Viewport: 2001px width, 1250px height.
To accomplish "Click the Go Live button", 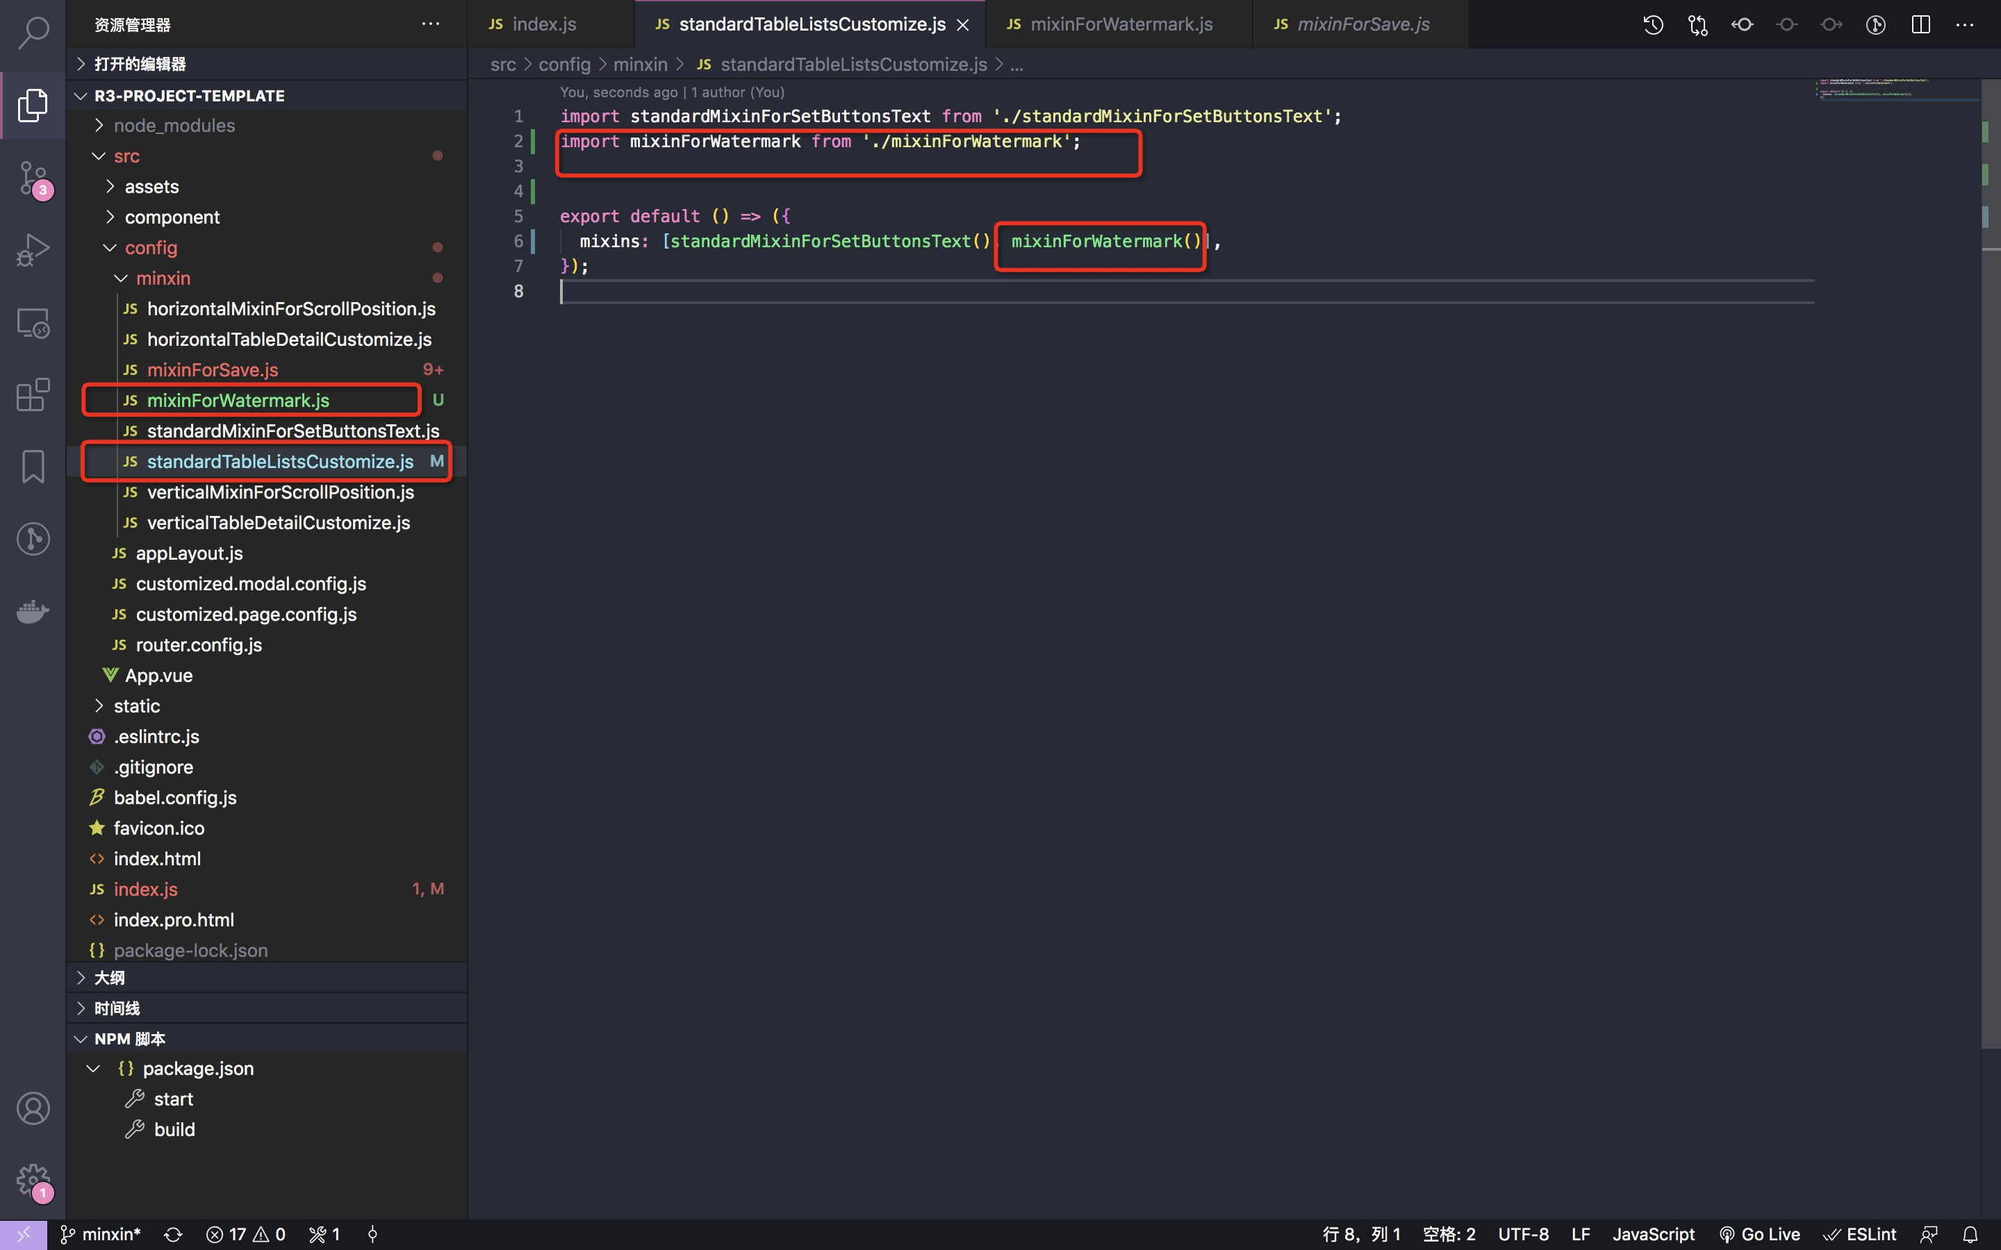I will coord(1759,1234).
